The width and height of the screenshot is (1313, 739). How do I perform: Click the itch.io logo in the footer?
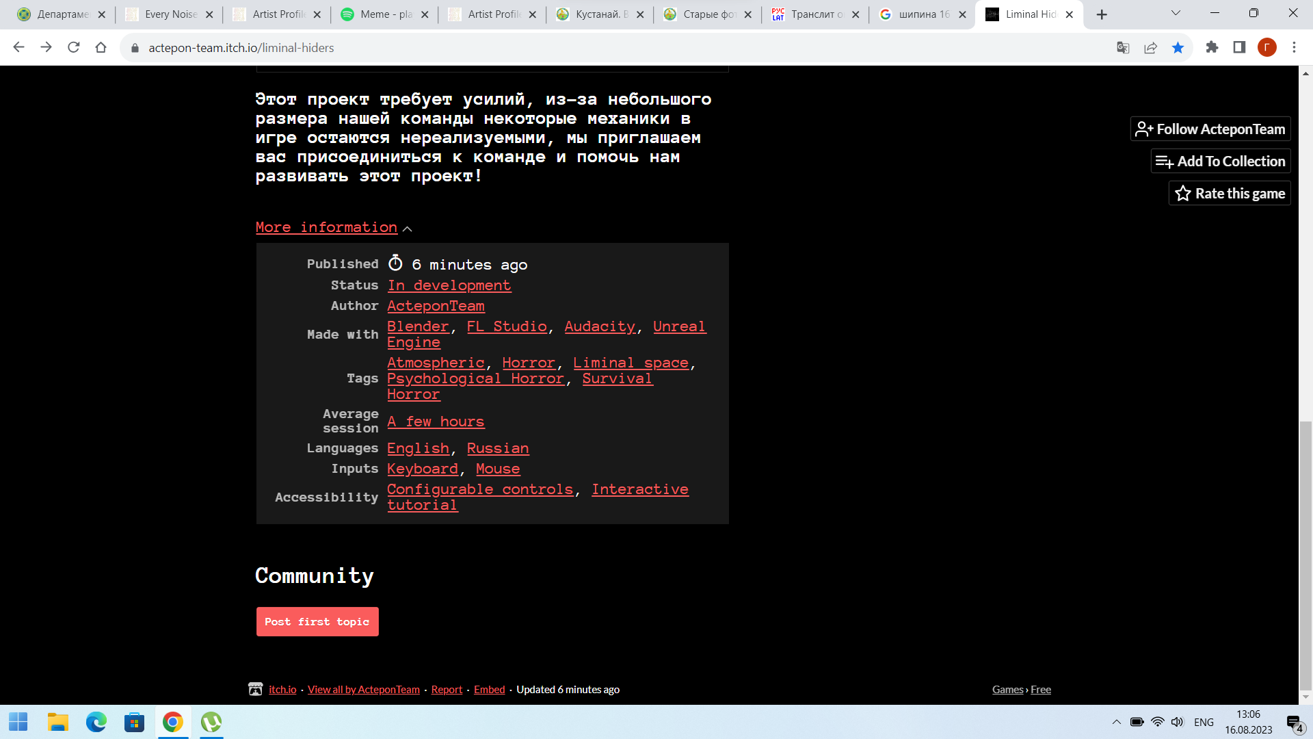255,689
